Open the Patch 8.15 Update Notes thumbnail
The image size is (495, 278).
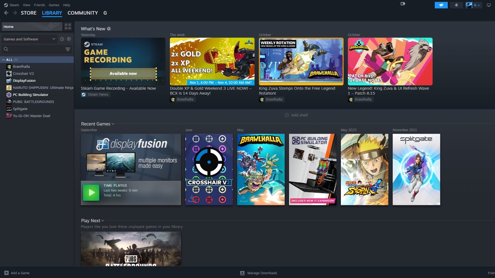tap(390, 61)
